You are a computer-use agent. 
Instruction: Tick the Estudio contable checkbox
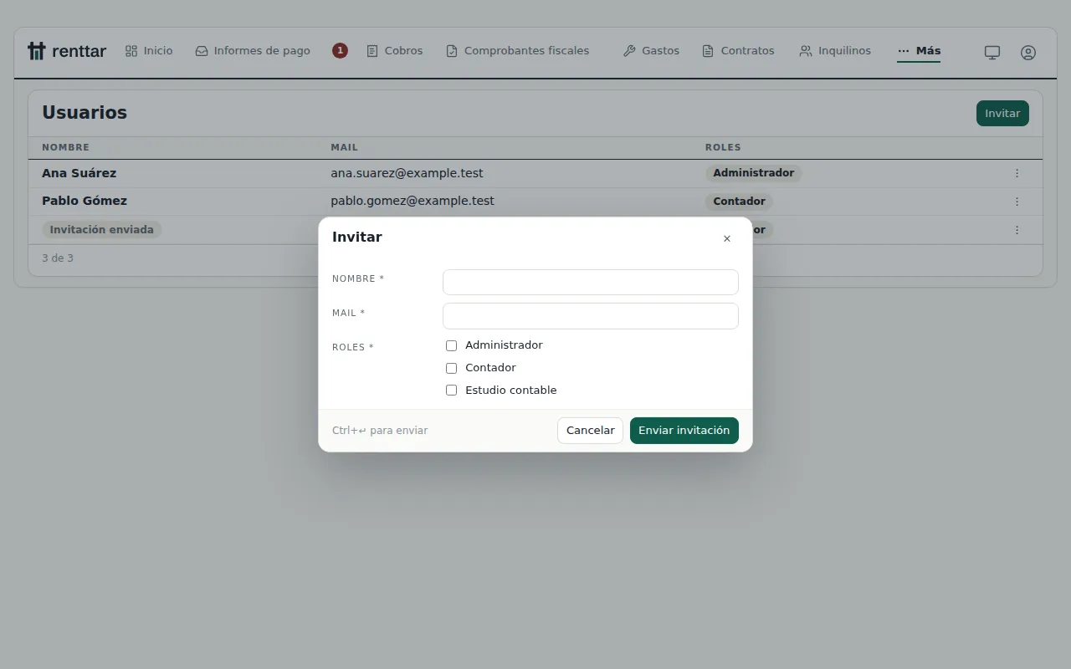click(451, 391)
